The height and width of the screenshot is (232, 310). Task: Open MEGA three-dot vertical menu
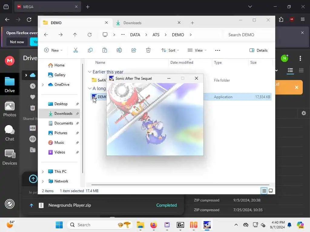coord(300,58)
